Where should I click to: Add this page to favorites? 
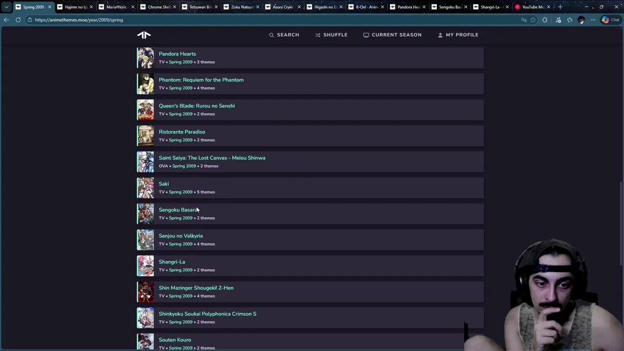533,20
